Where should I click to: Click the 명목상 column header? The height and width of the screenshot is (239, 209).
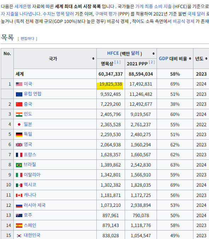point(107,64)
